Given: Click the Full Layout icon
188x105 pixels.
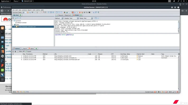Looking at the screenshot, I should 54,12.
